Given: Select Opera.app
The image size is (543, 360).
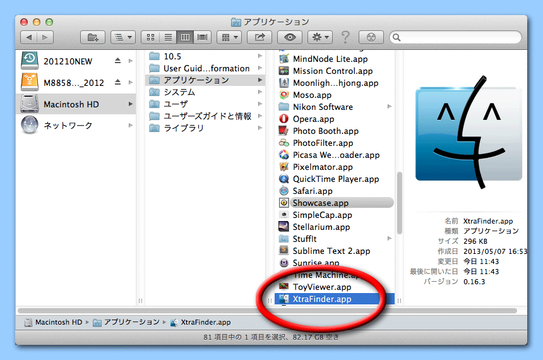Looking at the screenshot, I should pos(335,119).
